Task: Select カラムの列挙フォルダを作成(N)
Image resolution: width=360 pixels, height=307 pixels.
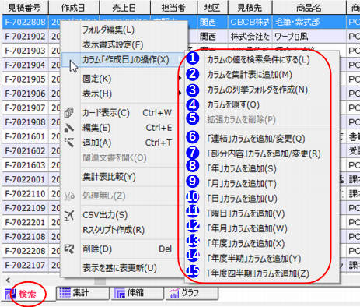Action: point(262,90)
